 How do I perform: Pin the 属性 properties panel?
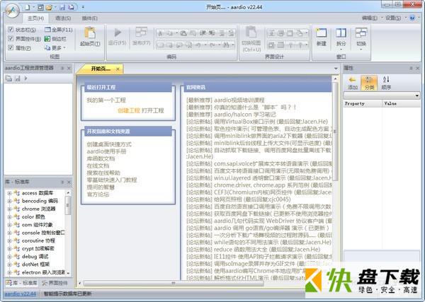[x=411, y=68]
